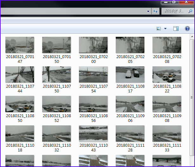Toggle the preview pane icon

tap(176, 29)
